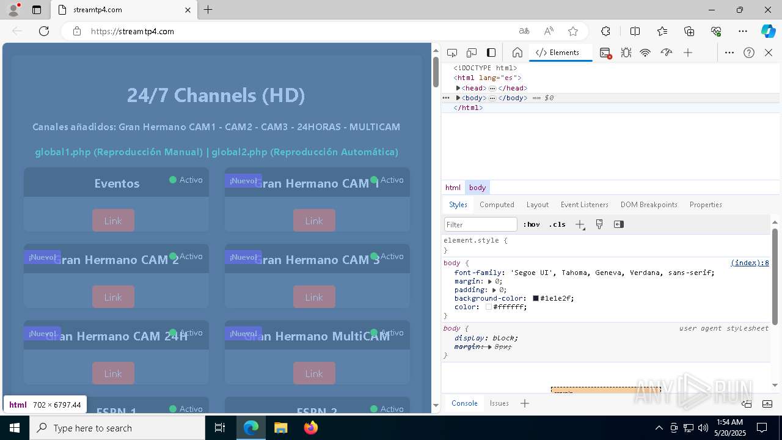Open the Link under Gran Hermano CAM 2

coord(113,297)
